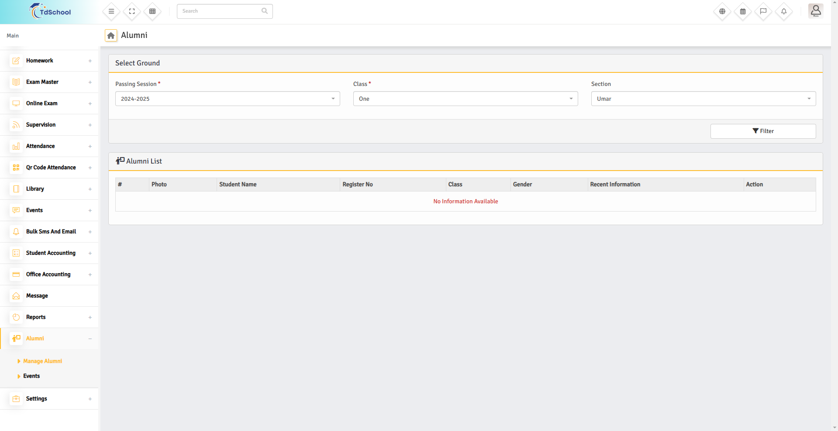Open the Class dropdown showing One
Viewport: 838px width, 431px height.
click(x=465, y=99)
